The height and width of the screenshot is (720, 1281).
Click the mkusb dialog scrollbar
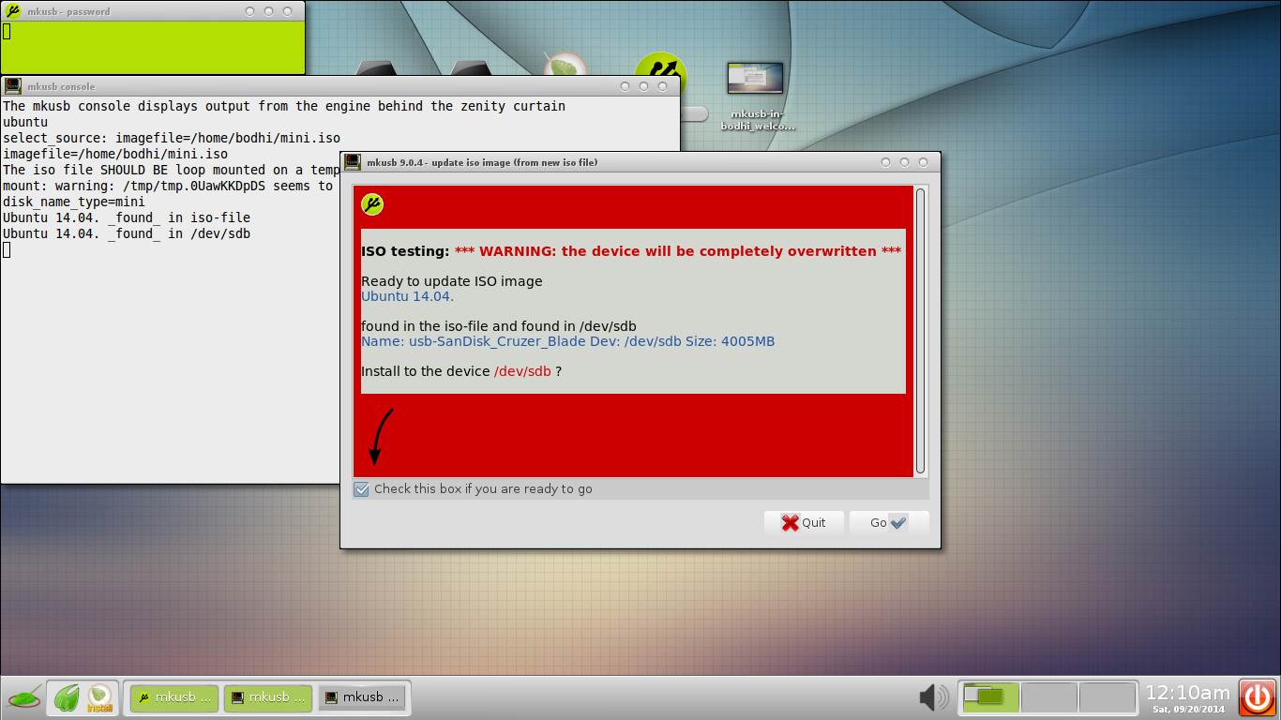tap(920, 331)
